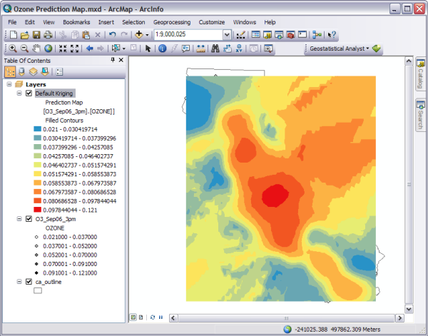Open Select Features dropdown arrow
Viewport: 428px width, 336px height.
pyautogui.click(x=124, y=49)
